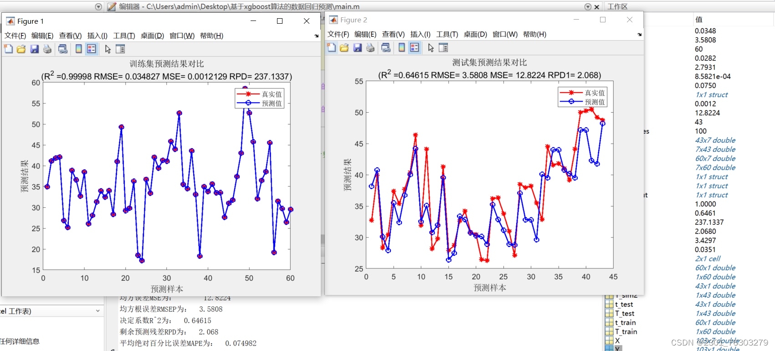Select uppercase T_test variable in workspace
Screen dimensions: 775x351
[625, 314]
